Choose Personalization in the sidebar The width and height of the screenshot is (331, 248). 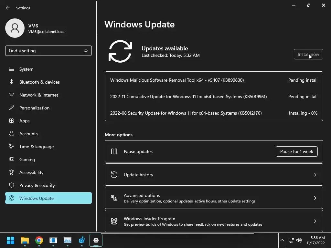(48, 108)
